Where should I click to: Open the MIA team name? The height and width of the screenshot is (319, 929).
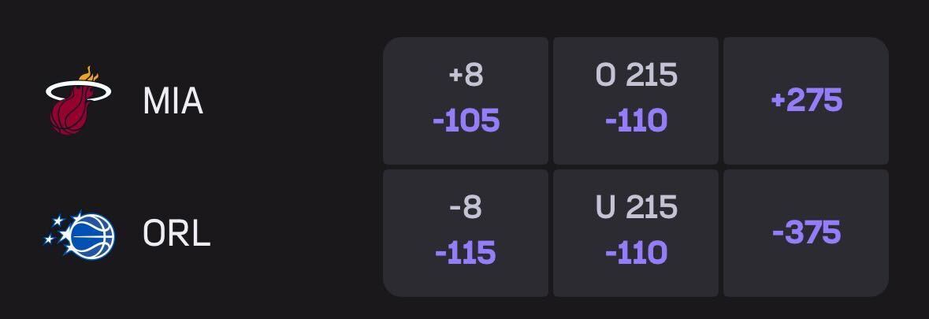pyautogui.click(x=173, y=101)
